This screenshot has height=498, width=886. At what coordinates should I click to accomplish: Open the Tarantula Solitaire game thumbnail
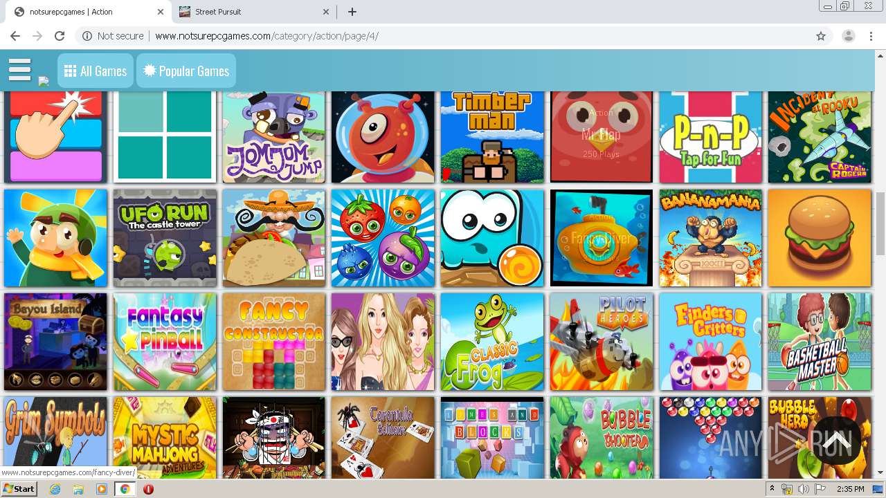coord(383,437)
